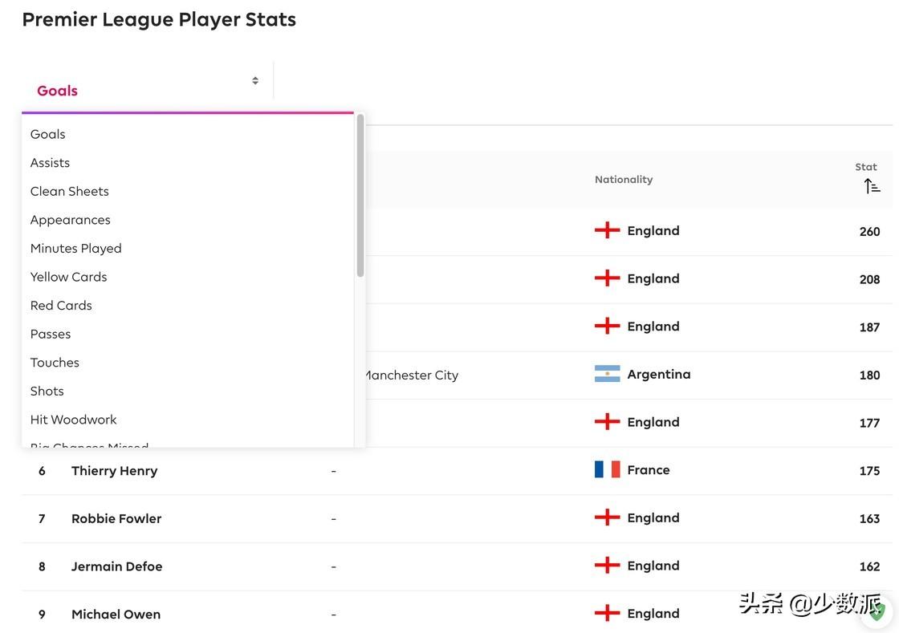This screenshot has height=633, width=899.
Task: Select Hit Woodwork option
Action: point(73,420)
